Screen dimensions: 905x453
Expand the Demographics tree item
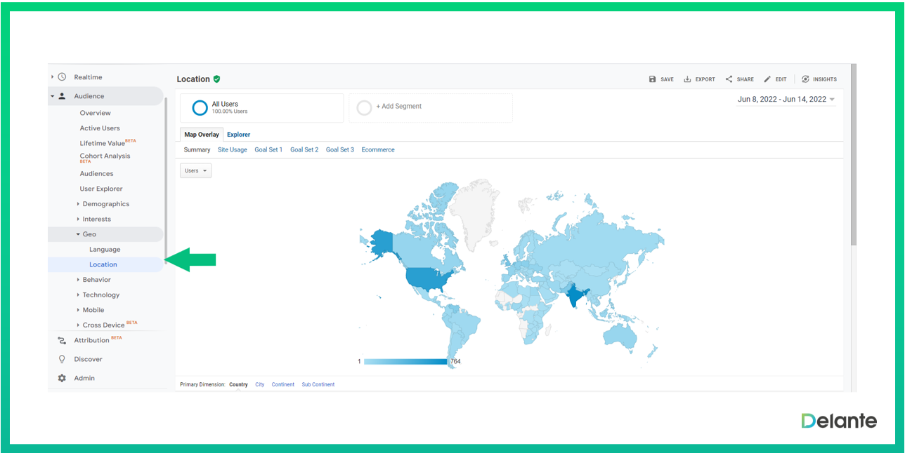tap(105, 204)
